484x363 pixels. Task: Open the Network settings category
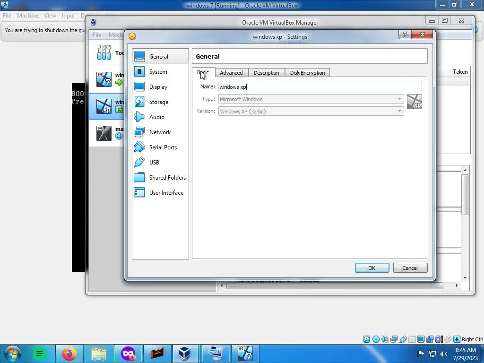160,132
